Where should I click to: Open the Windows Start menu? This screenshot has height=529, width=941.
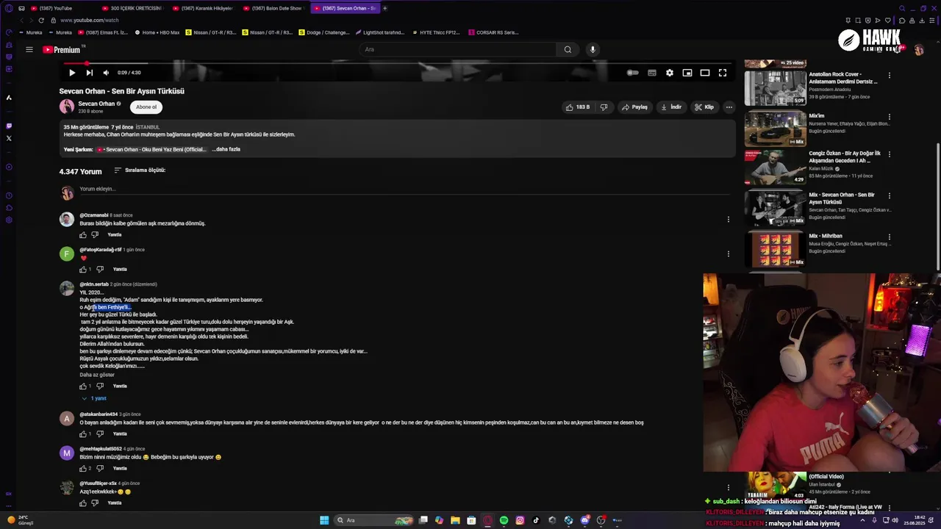click(x=323, y=520)
